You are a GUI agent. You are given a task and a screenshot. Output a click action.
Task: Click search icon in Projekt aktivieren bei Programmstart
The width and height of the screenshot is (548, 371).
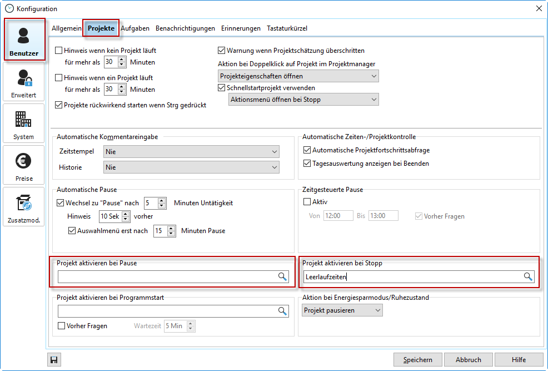click(282, 311)
